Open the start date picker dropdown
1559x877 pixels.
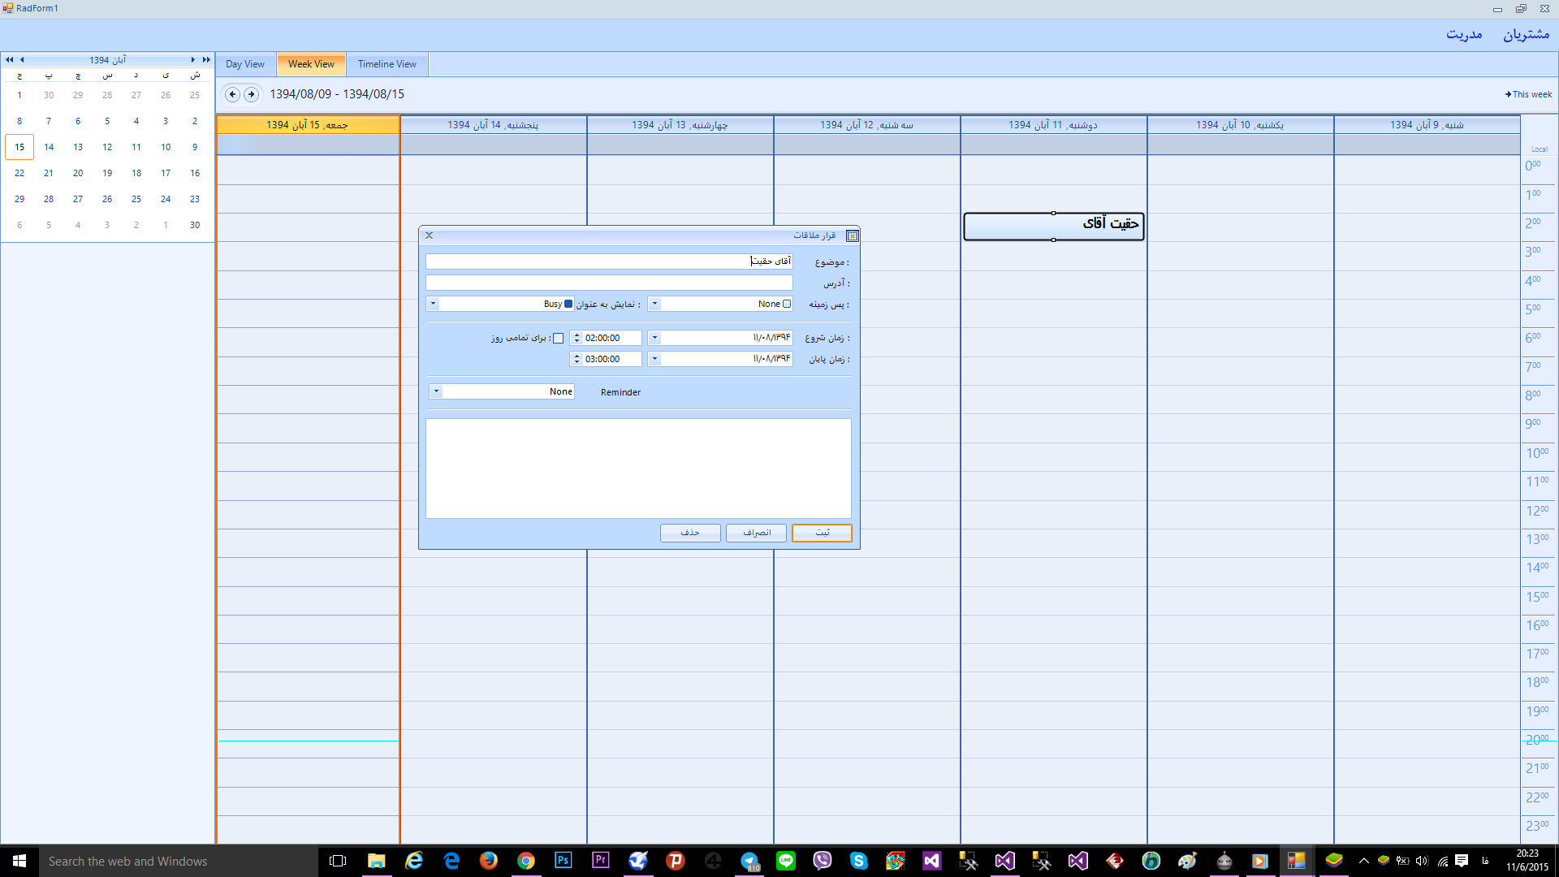[x=654, y=338]
